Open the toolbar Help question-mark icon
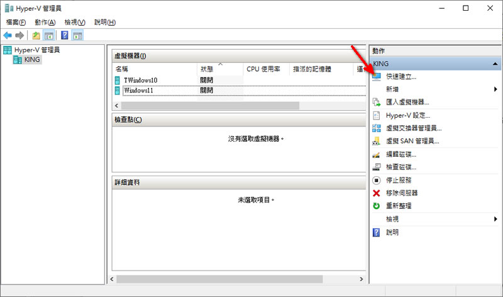This screenshot has height=297, width=503. point(65,35)
